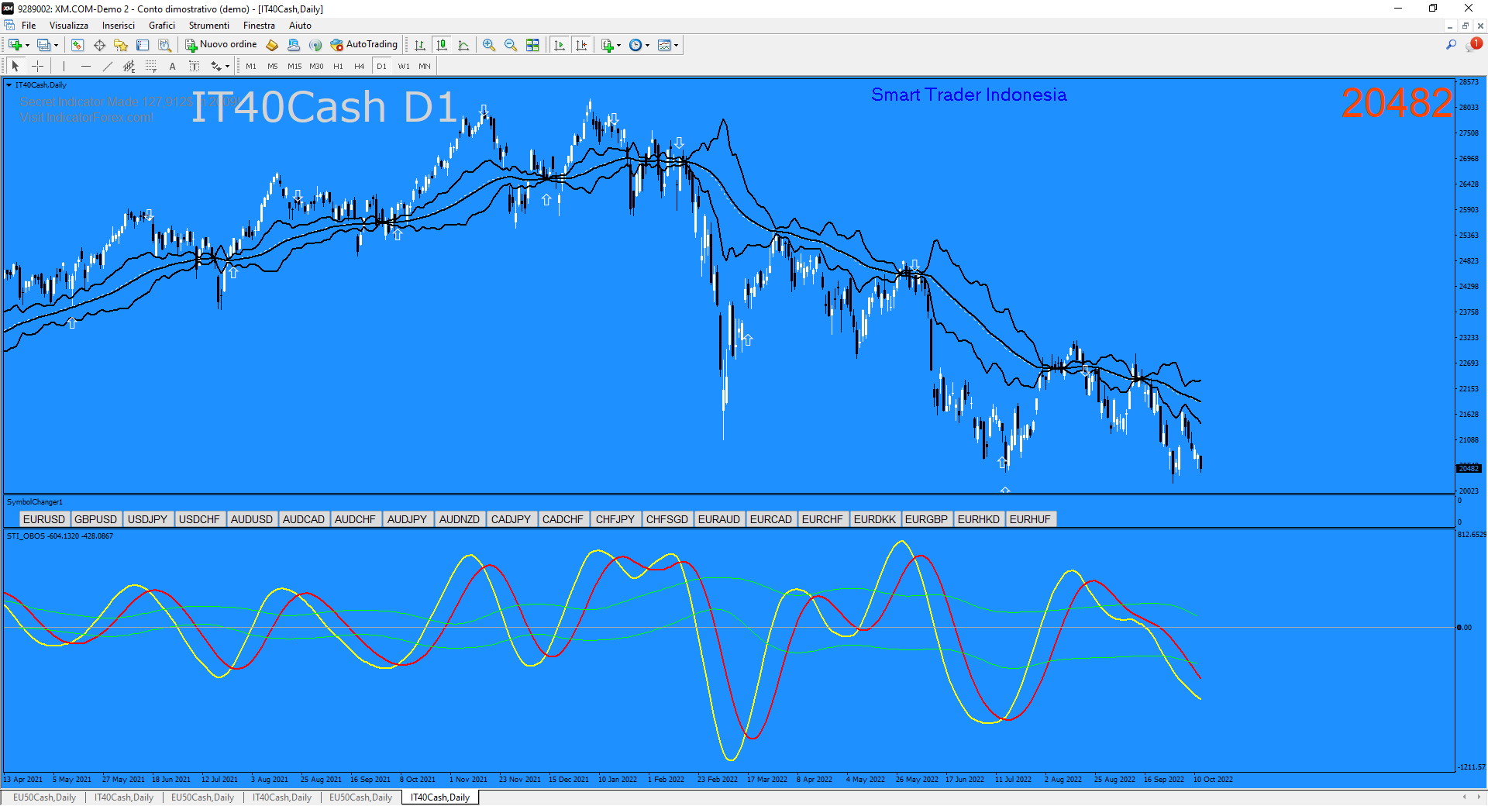
Task: Change symbol to EURHUF
Action: point(1030,519)
